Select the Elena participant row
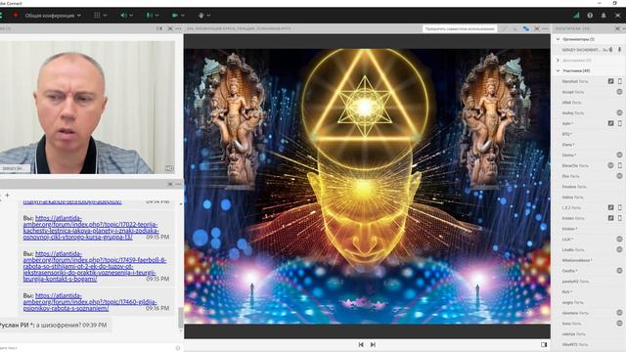This screenshot has width=626, height=352. pyautogui.click(x=589, y=145)
